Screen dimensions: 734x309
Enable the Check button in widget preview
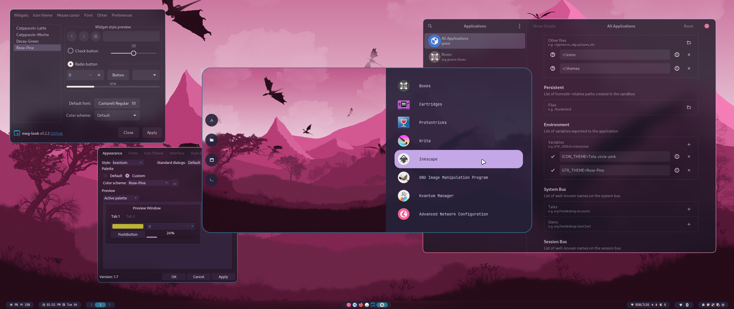tap(71, 51)
